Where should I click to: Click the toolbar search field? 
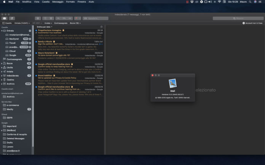pyautogui.click(x=238, y=18)
